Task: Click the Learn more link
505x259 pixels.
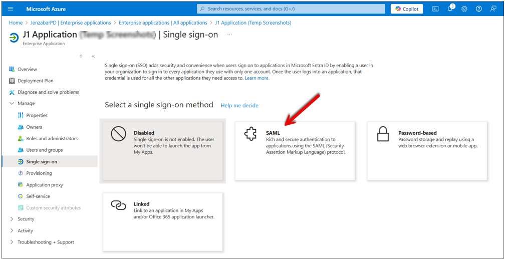Action: (x=257, y=78)
